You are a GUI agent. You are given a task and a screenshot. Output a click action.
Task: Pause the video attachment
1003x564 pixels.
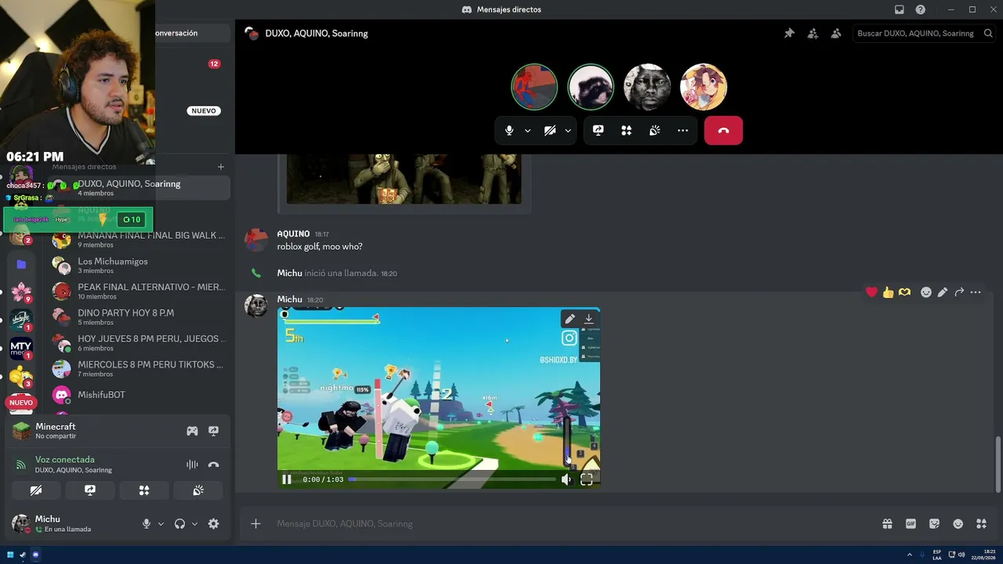[287, 479]
